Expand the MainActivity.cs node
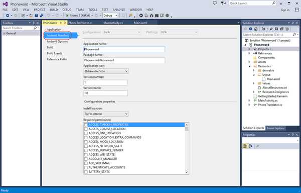 tap(249, 101)
